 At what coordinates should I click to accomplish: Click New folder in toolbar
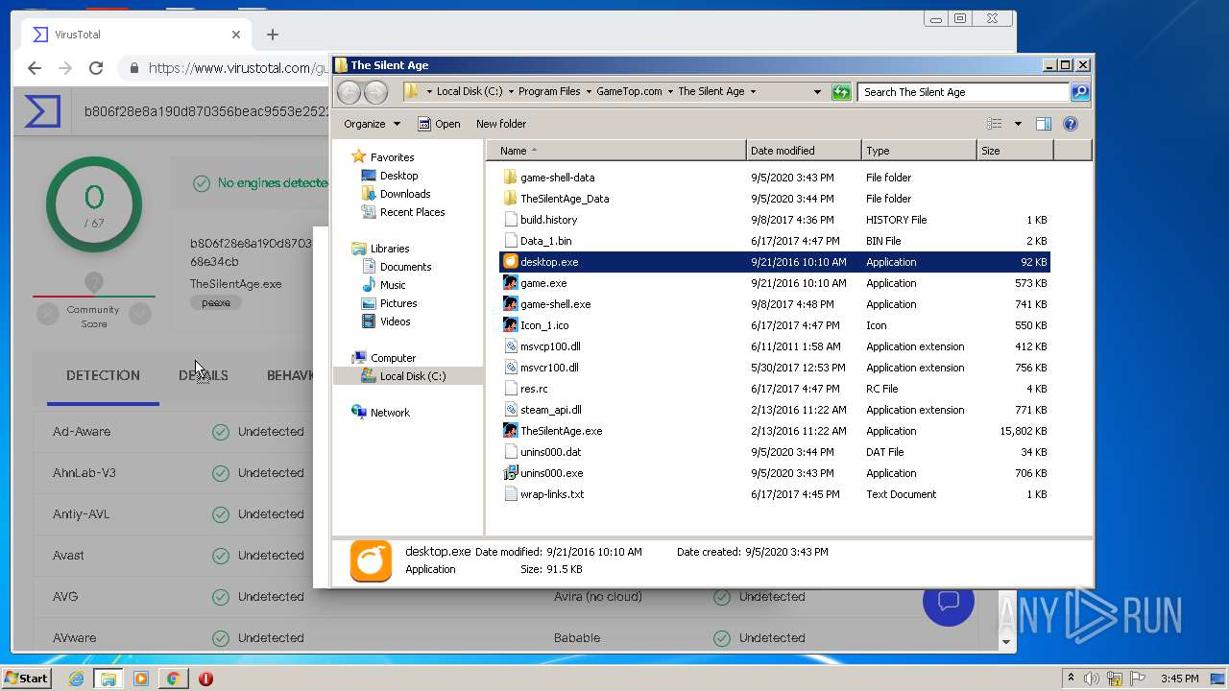point(501,124)
